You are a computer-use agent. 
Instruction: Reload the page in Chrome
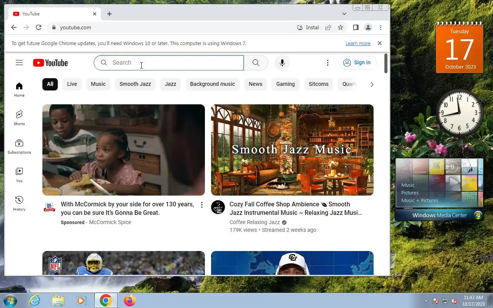39,27
